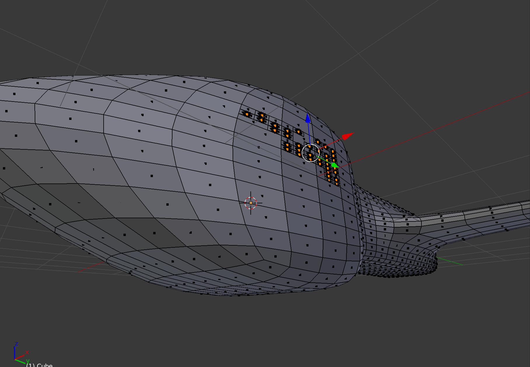Viewport: 530px width, 367px height.
Task: Click the thin tail section extending to the right
Action: (482, 216)
